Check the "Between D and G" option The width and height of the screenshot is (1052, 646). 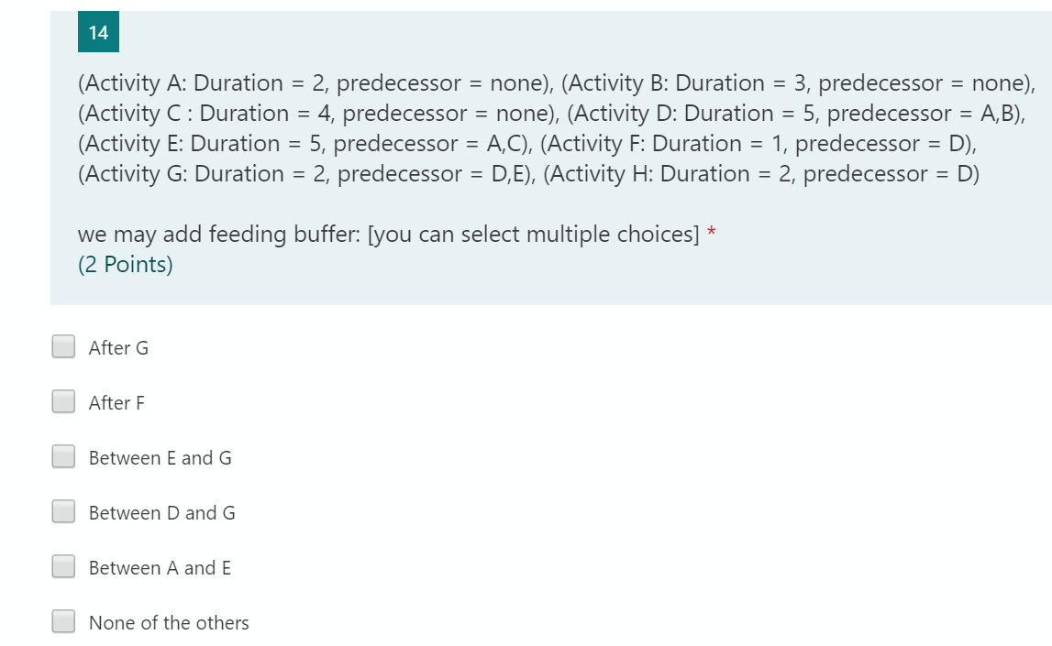(62, 510)
